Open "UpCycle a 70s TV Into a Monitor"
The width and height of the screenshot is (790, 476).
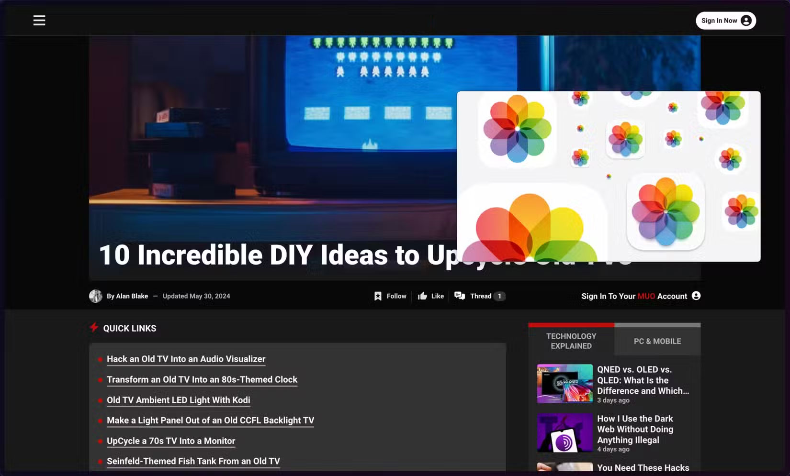pos(171,441)
